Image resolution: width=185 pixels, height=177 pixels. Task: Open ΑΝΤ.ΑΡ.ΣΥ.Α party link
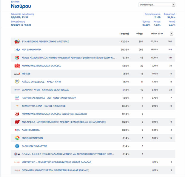(x=64, y=122)
